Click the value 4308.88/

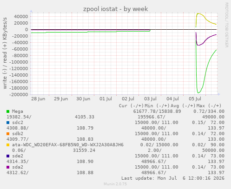click(18, 128)
